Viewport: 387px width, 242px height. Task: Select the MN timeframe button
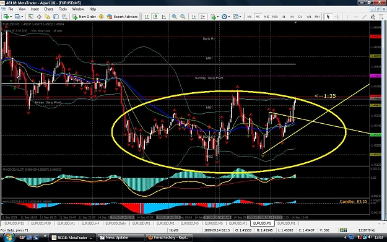(317, 17)
